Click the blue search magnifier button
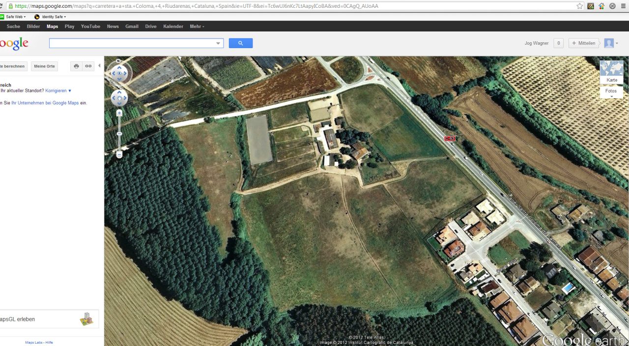629x346 pixels. pos(240,43)
